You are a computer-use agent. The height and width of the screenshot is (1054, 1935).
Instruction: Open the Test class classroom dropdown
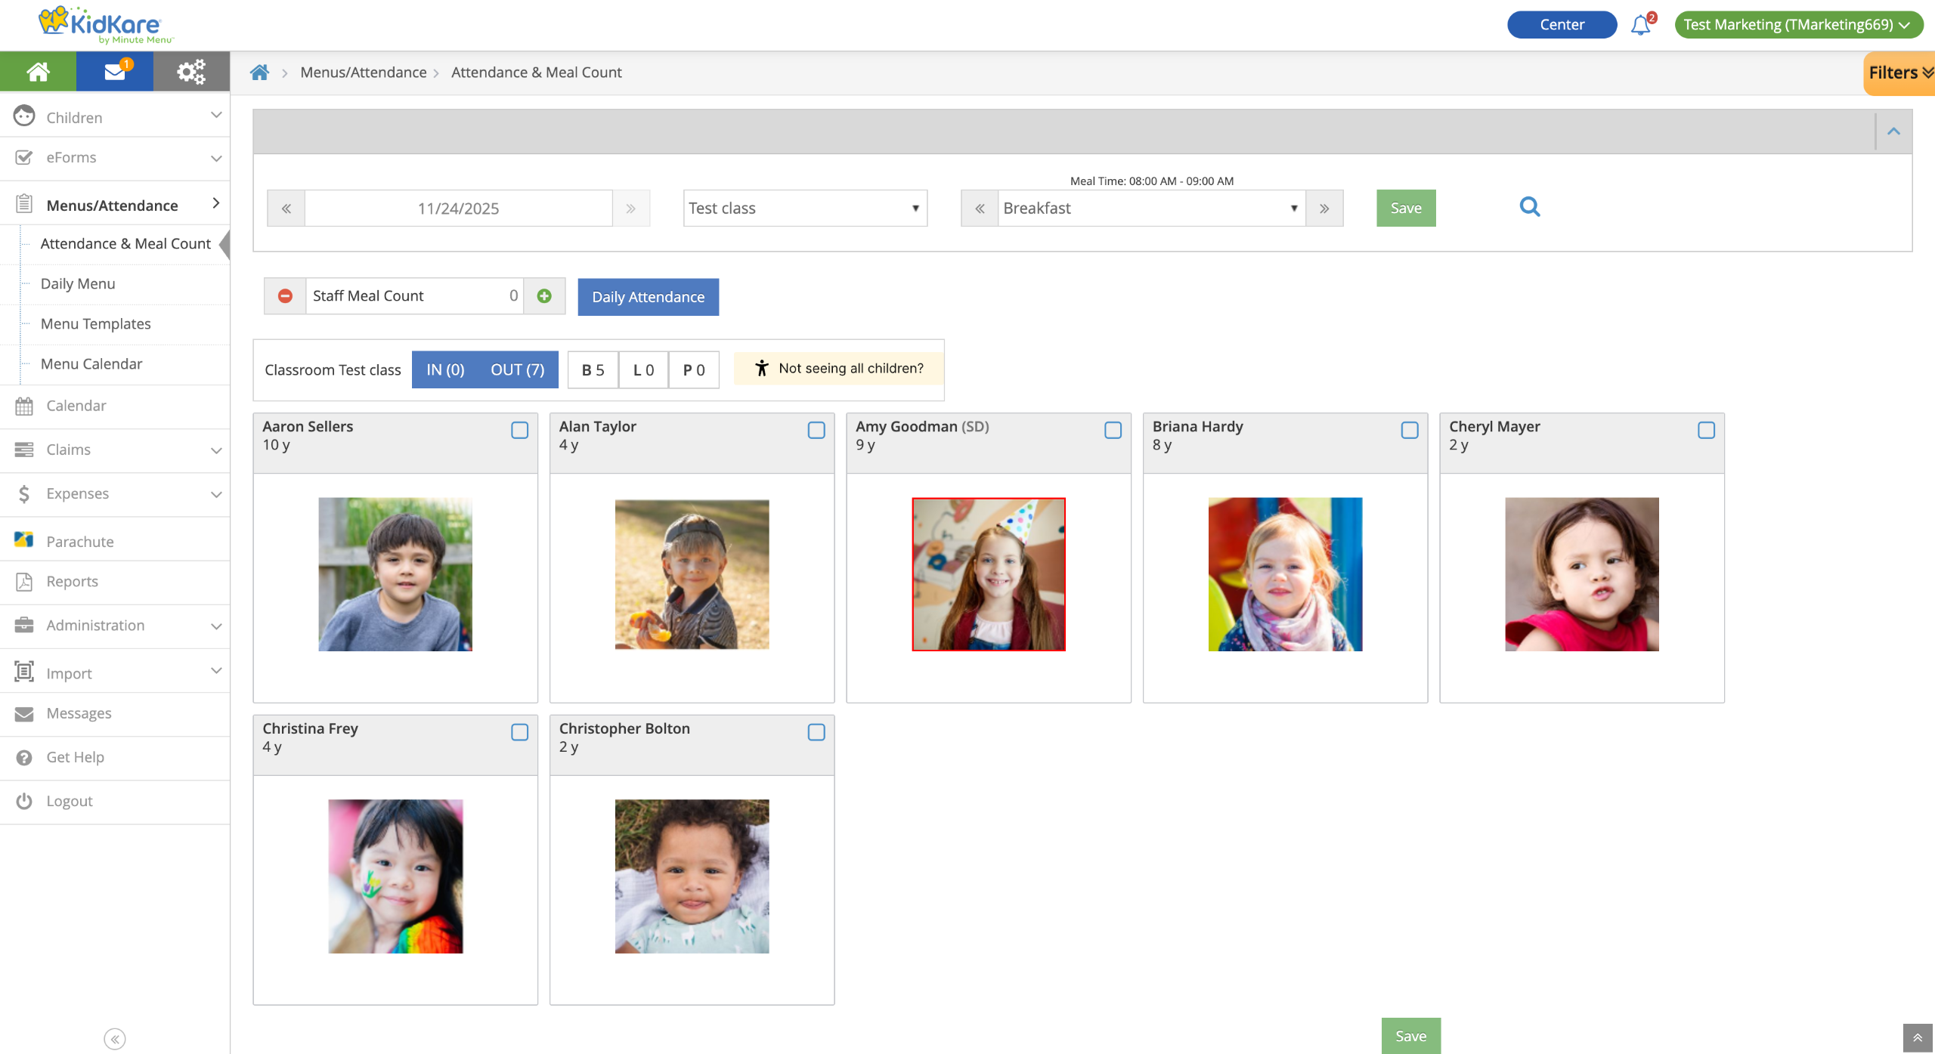(x=804, y=209)
